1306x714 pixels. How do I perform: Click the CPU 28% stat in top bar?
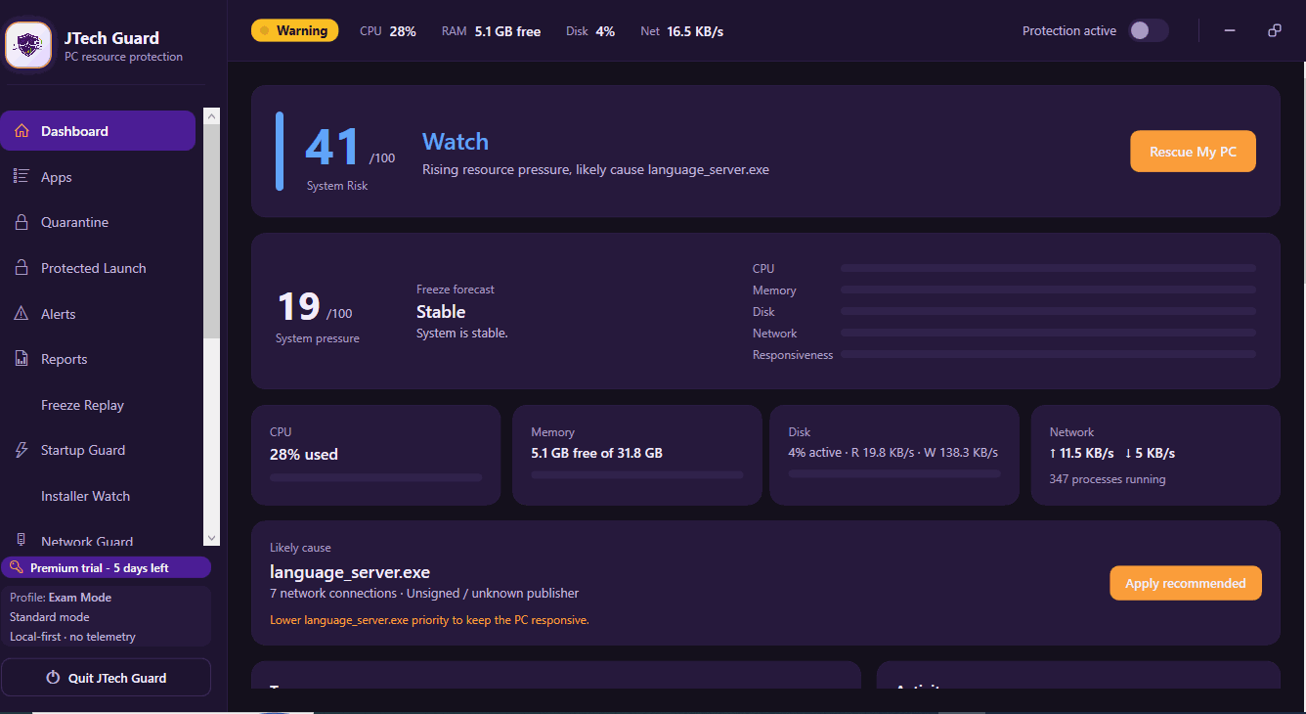tap(388, 31)
